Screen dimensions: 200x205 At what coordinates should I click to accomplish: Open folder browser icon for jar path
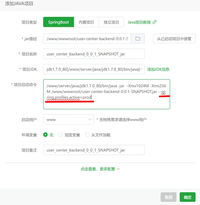coord(138,39)
